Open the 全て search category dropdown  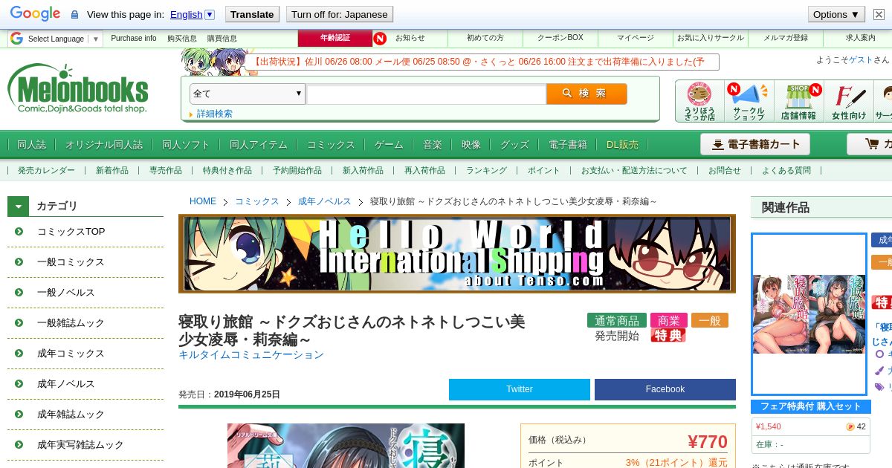coord(248,94)
